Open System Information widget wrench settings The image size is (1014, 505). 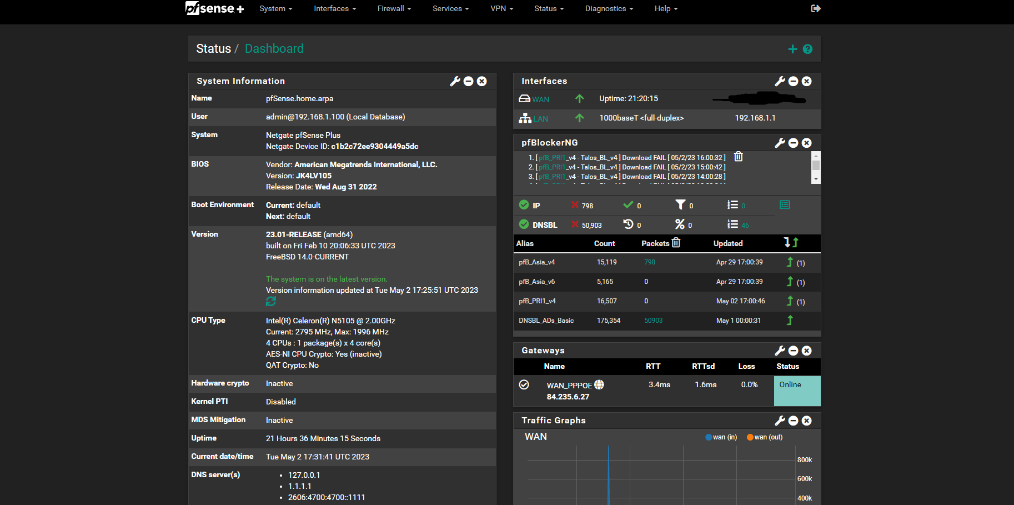(455, 81)
